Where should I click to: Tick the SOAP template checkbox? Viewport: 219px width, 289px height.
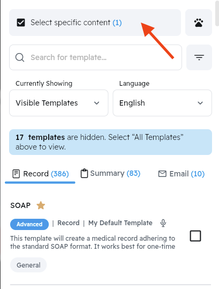click(195, 236)
